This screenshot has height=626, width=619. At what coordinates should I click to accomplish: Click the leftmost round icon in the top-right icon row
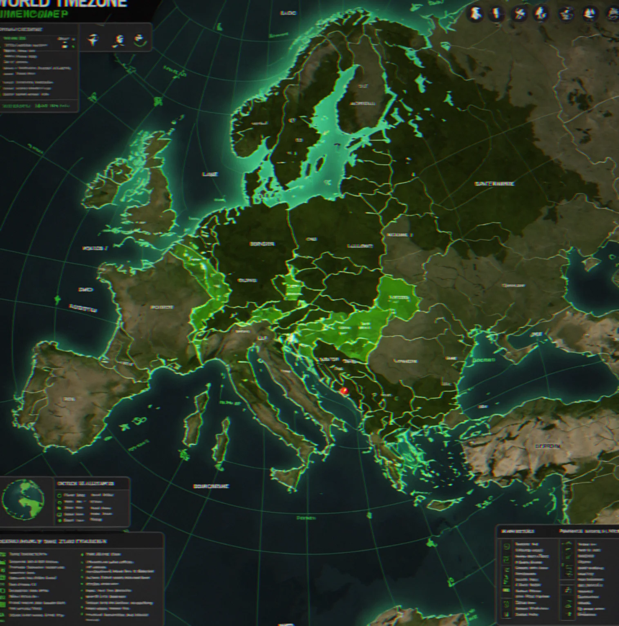point(475,14)
